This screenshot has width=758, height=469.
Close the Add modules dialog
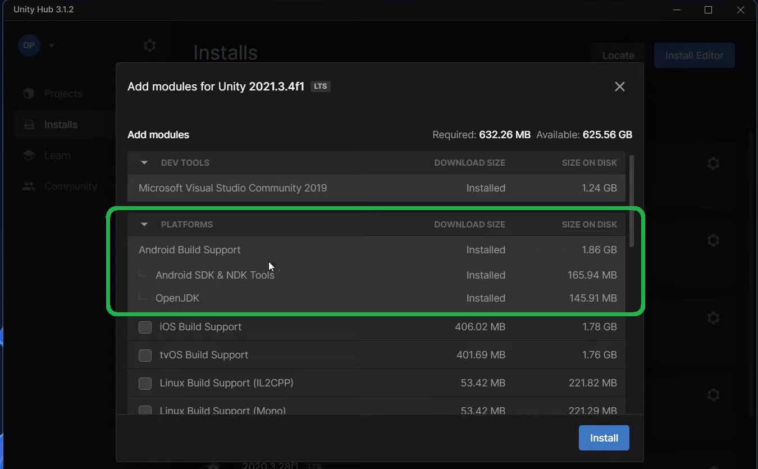[x=619, y=86]
